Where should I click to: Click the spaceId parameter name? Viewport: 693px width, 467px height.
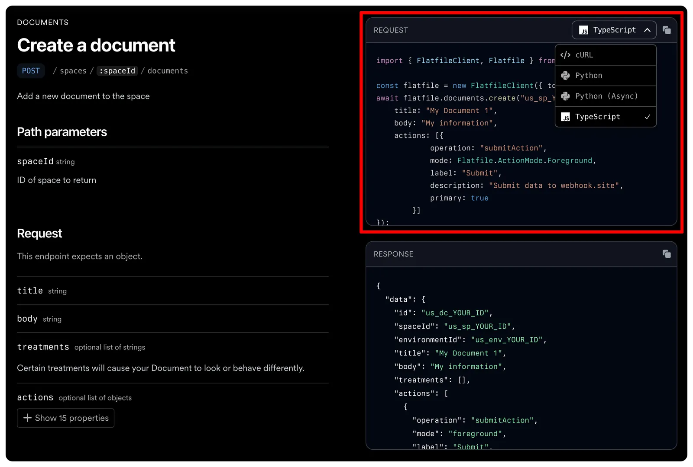tap(35, 161)
